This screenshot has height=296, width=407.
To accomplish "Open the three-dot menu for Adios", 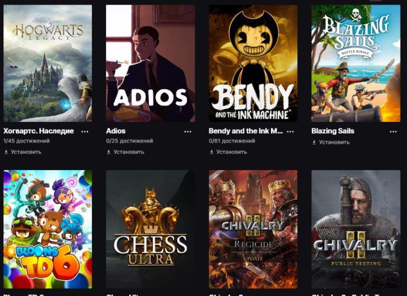I will (x=187, y=132).
